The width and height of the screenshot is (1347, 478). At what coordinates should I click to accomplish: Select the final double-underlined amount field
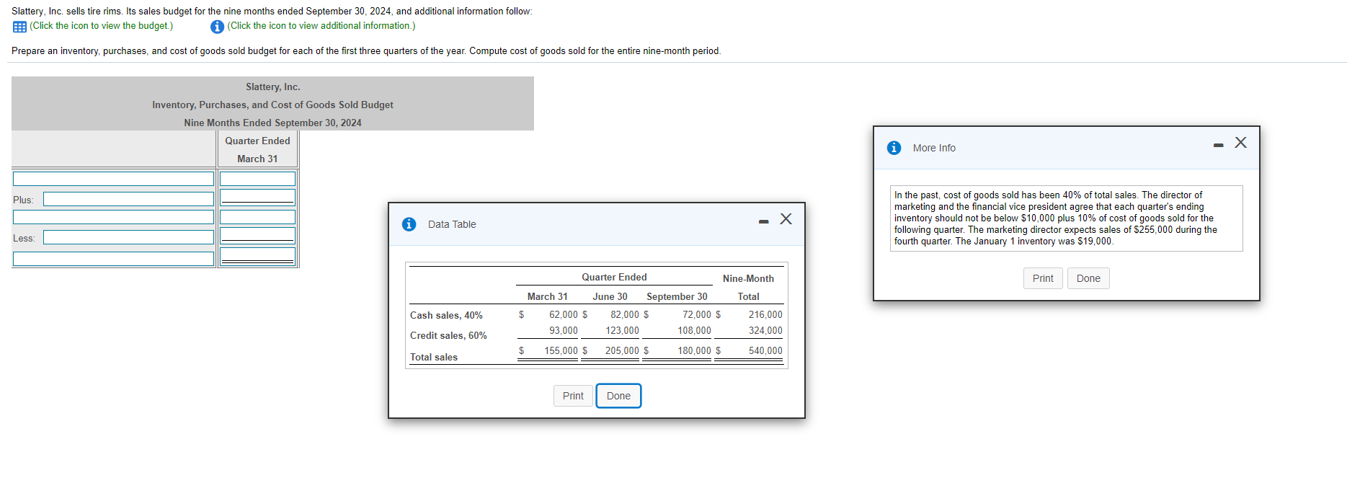[257, 257]
